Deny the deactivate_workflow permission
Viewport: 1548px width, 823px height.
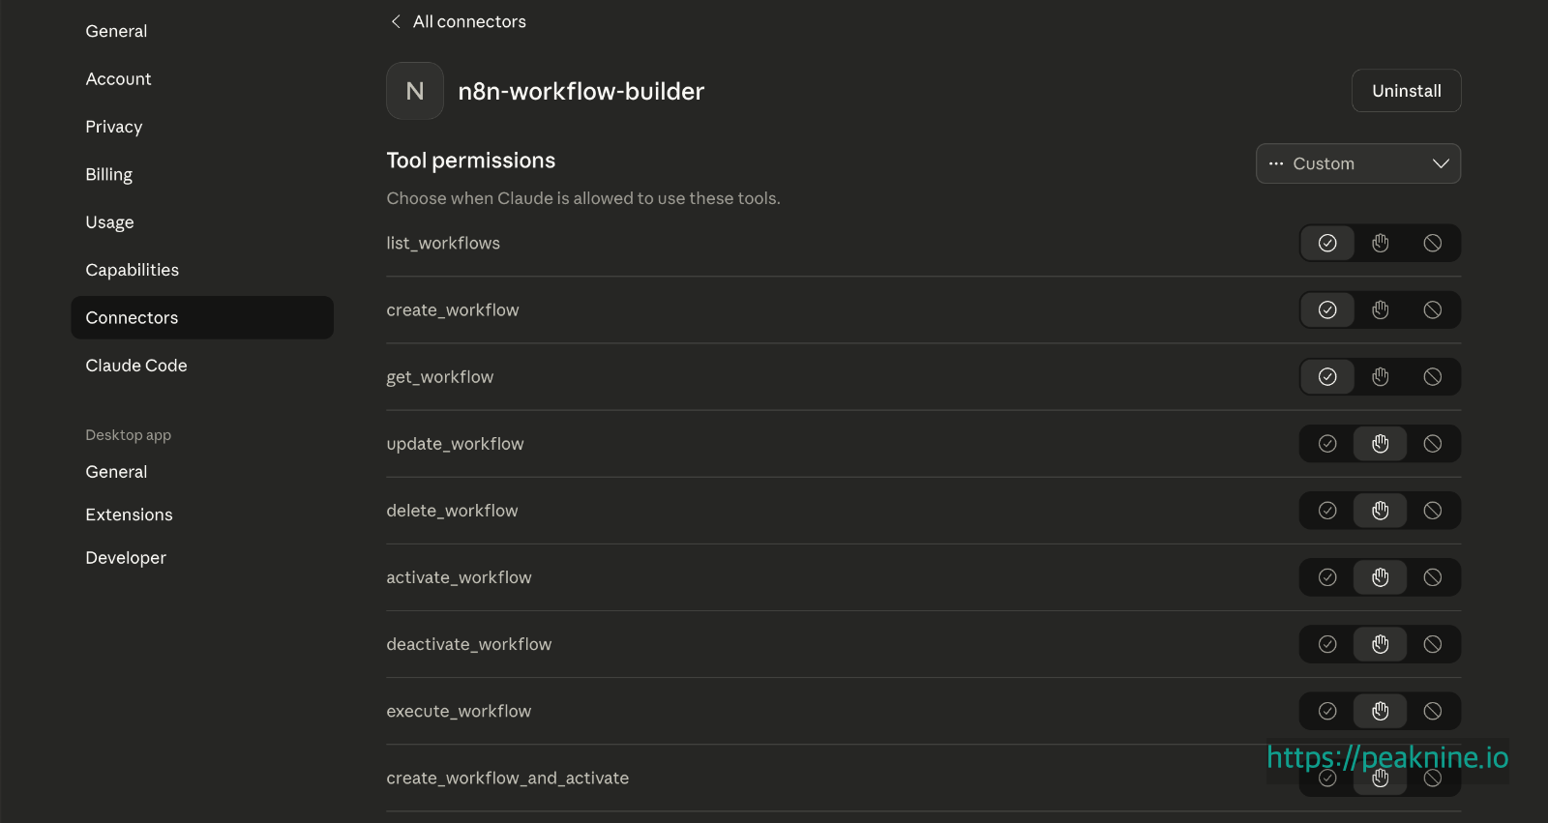coord(1433,643)
